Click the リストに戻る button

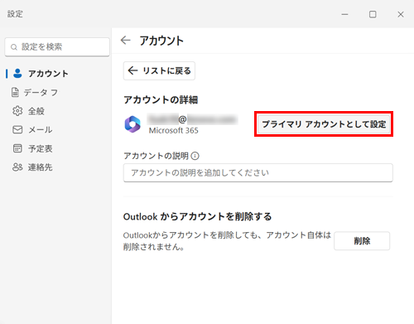point(159,71)
